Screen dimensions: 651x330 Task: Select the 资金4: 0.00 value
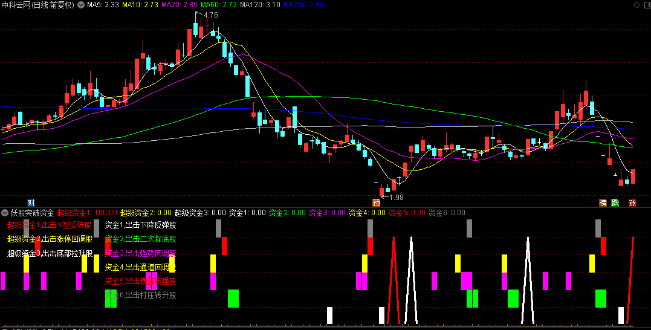tap(367, 213)
